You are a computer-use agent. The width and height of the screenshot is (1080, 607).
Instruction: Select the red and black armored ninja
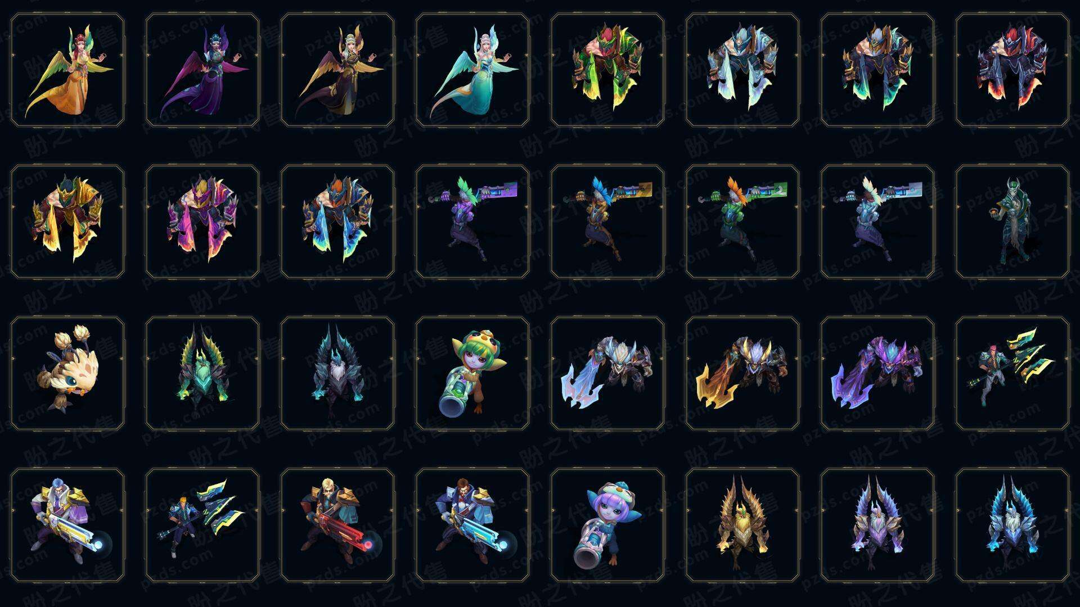[x=1012, y=70]
